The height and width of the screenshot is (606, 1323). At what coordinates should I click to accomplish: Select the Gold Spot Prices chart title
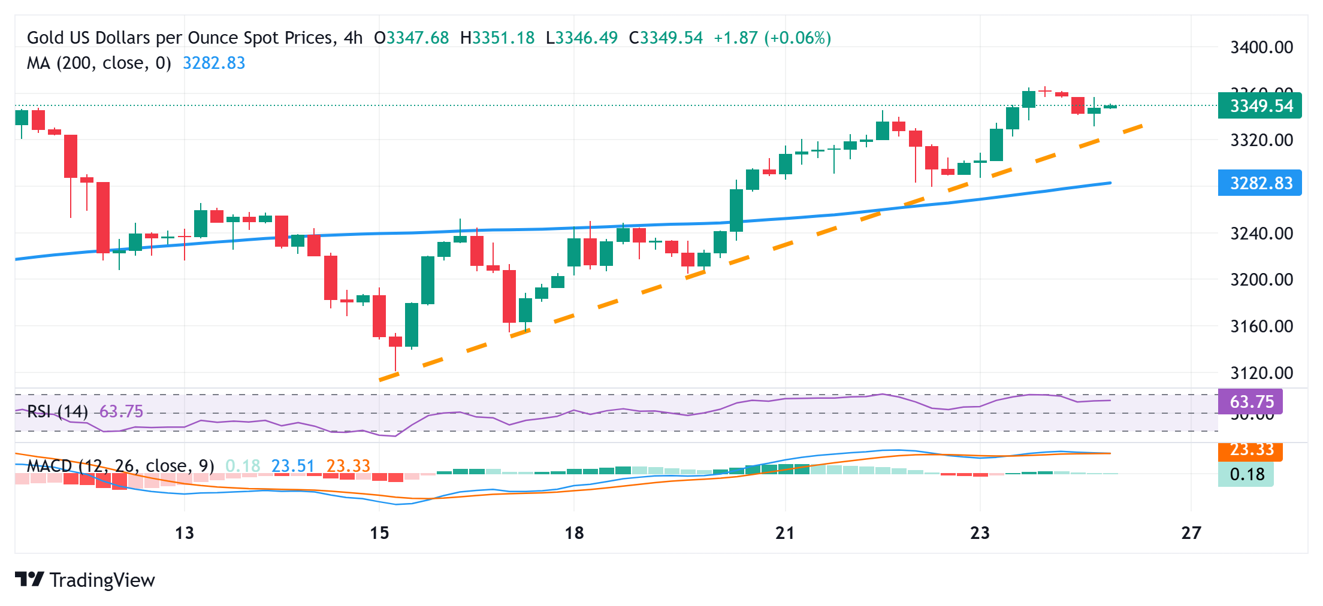195,38
